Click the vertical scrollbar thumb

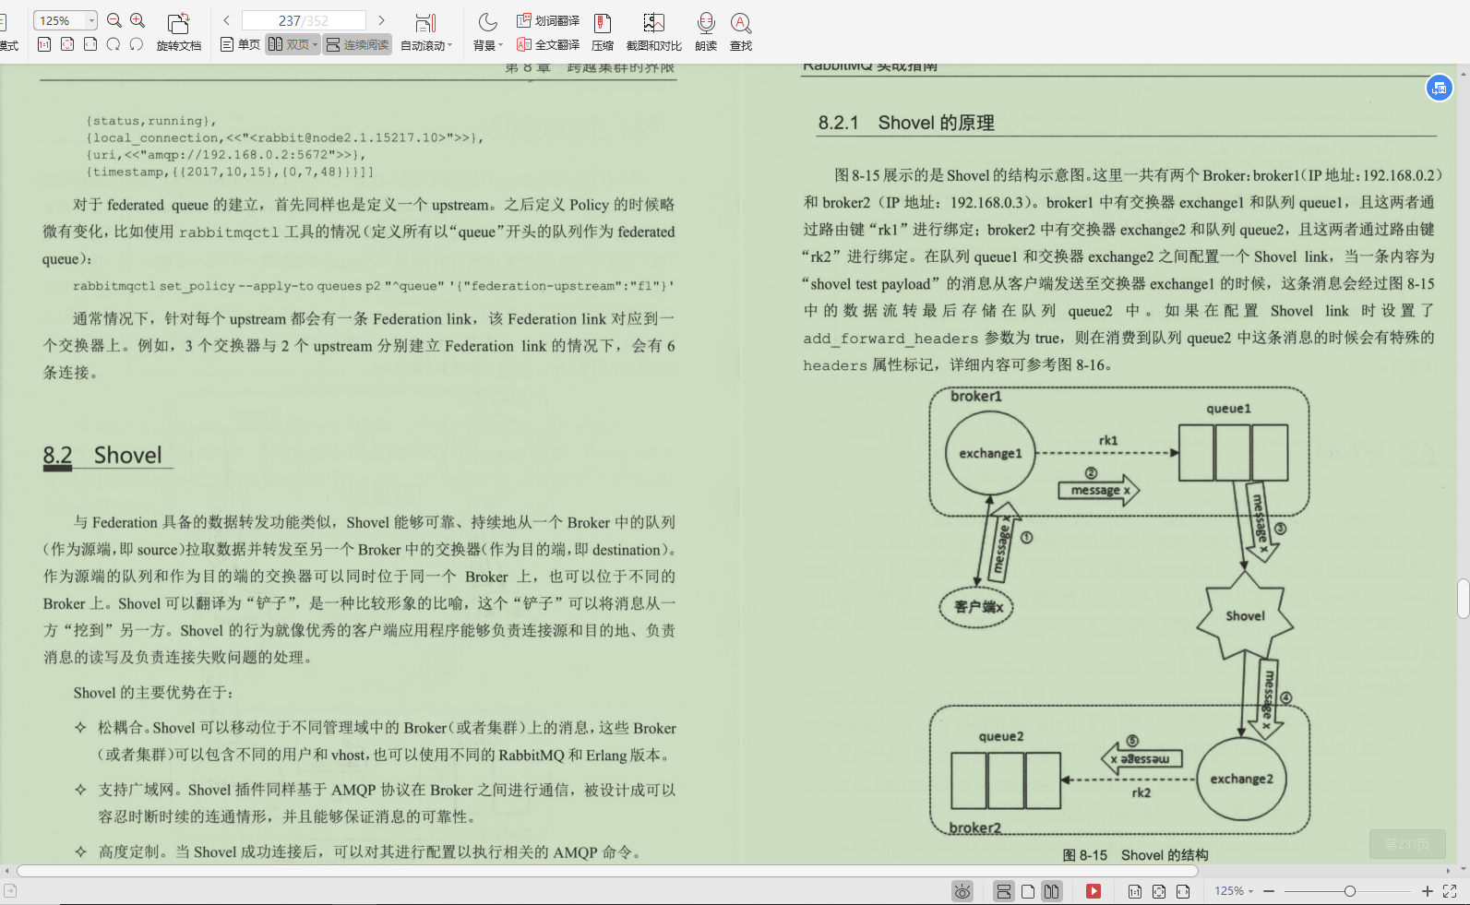pyautogui.click(x=1464, y=599)
